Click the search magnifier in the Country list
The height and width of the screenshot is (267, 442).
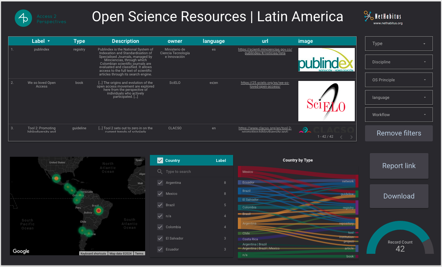coord(159,171)
